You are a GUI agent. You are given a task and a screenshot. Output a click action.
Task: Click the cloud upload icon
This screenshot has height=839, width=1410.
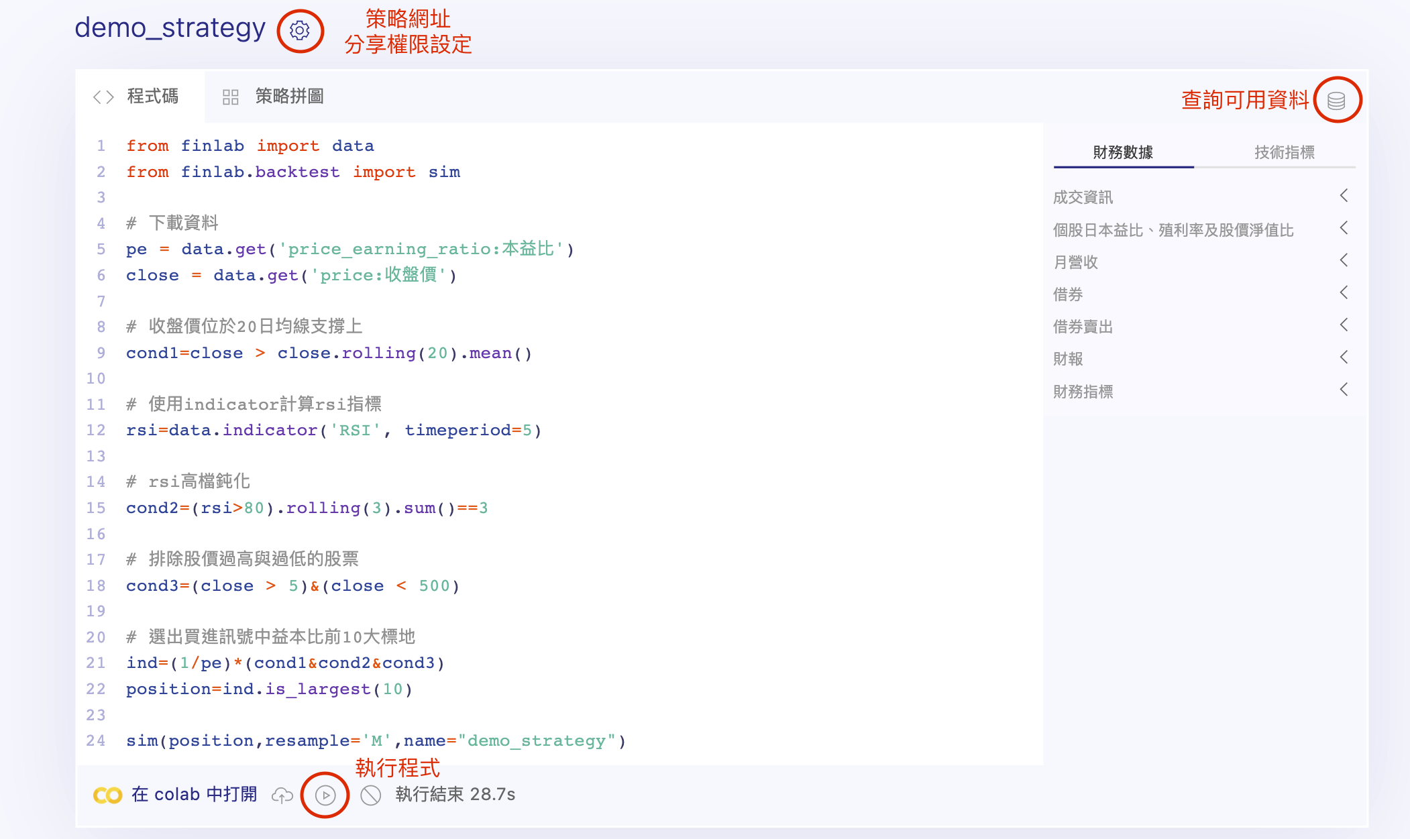(x=282, y=795)
